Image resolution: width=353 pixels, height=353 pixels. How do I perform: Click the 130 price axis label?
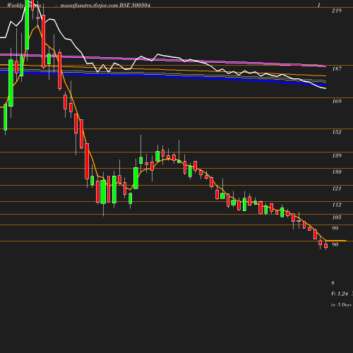[337, 172]
